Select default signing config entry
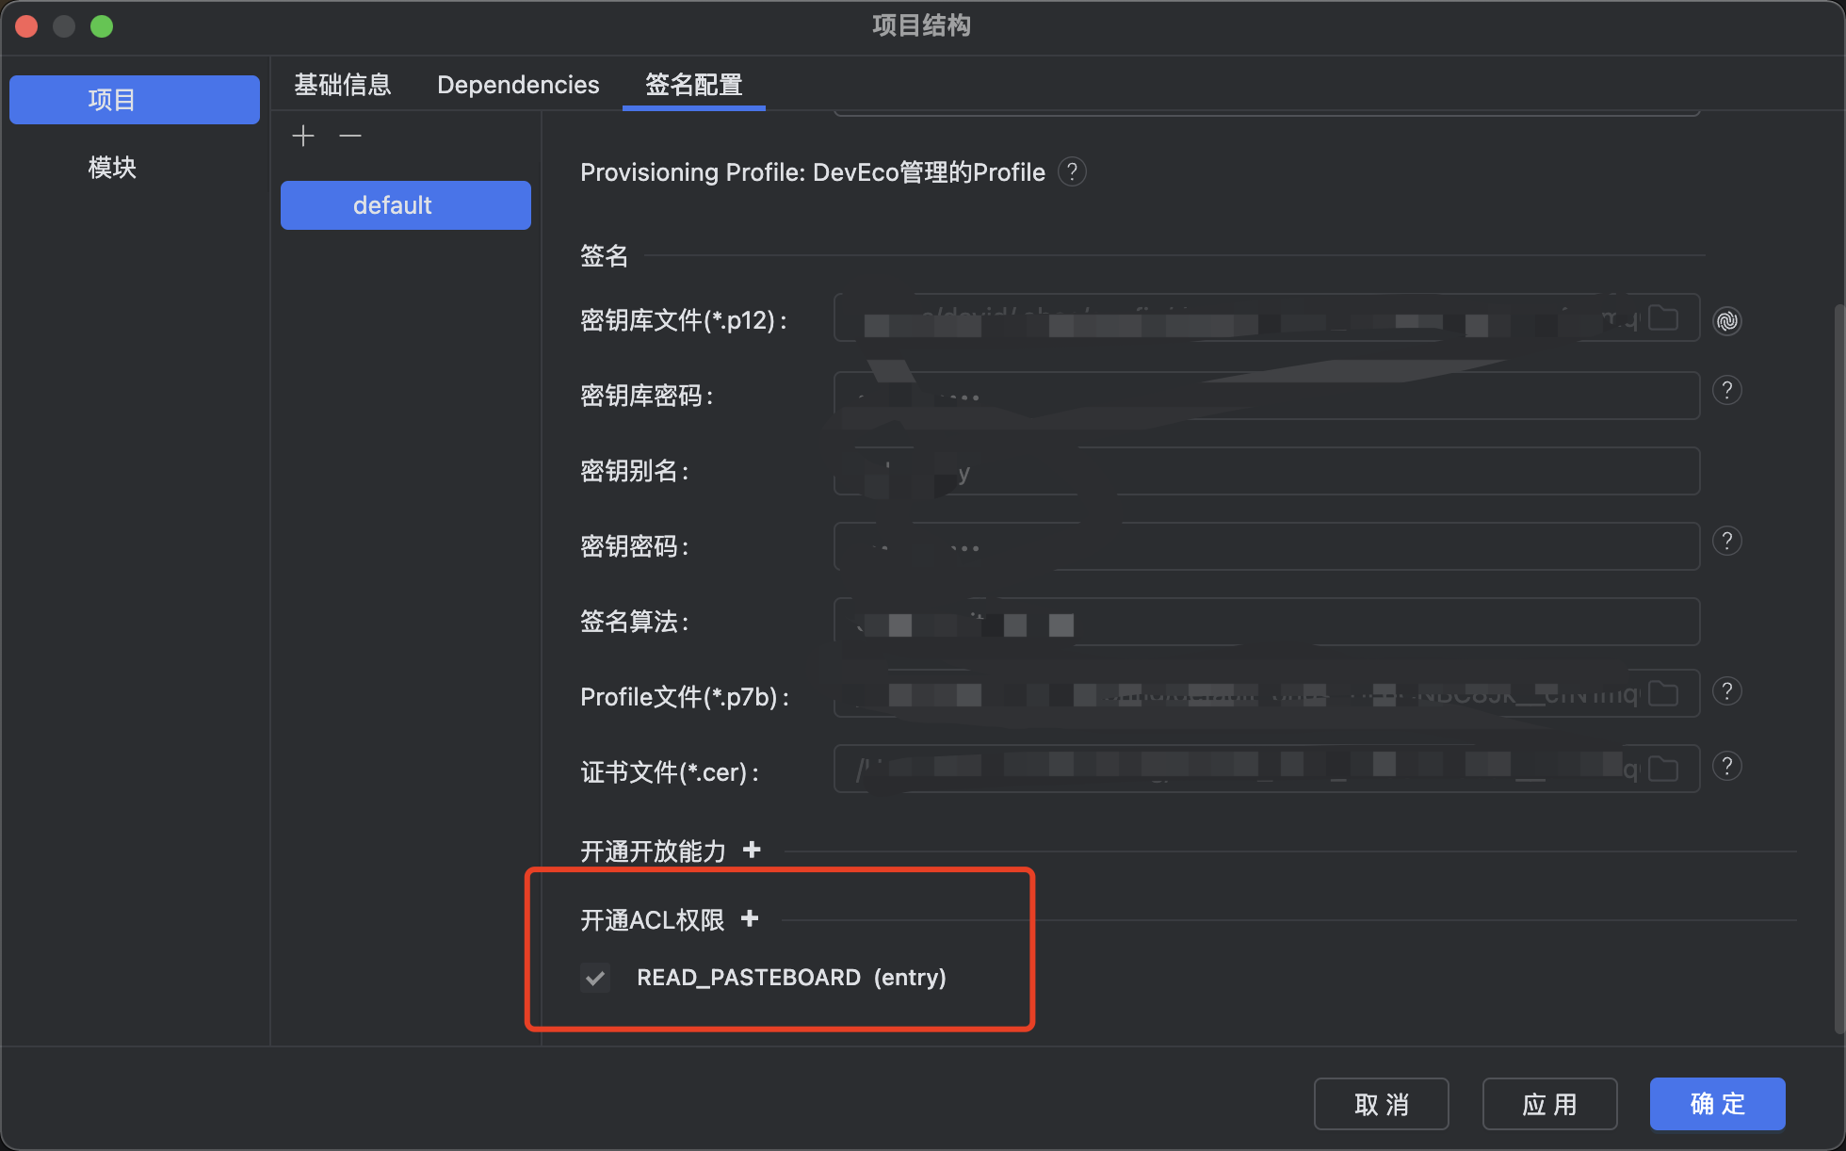1846x1151 pixels. coord(406,205)
